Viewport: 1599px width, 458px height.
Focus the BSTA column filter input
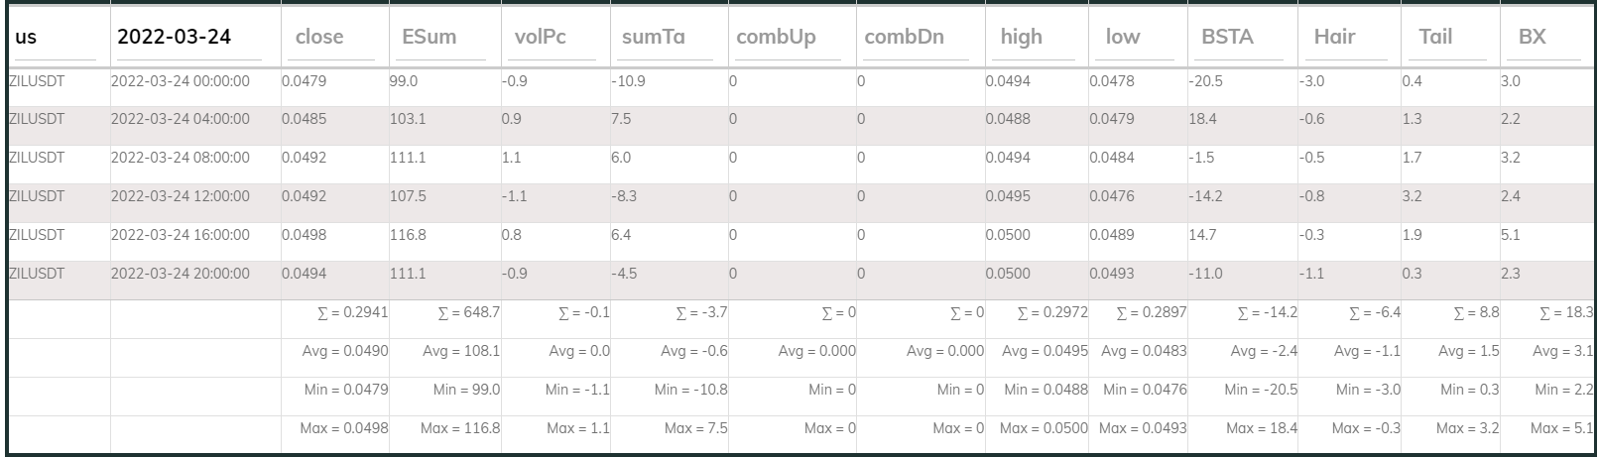[x=1242, y=38]
